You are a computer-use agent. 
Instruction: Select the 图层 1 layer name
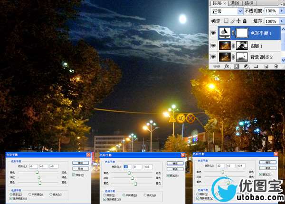(256, 46)
